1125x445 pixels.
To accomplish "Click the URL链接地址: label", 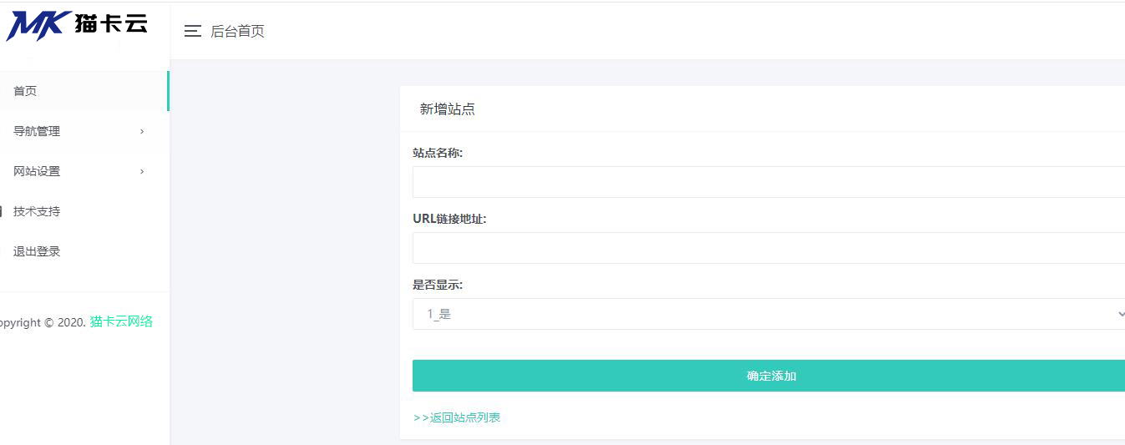I will [x=449, y=219].
